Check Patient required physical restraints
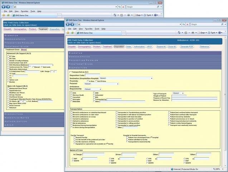 (169, 121)
